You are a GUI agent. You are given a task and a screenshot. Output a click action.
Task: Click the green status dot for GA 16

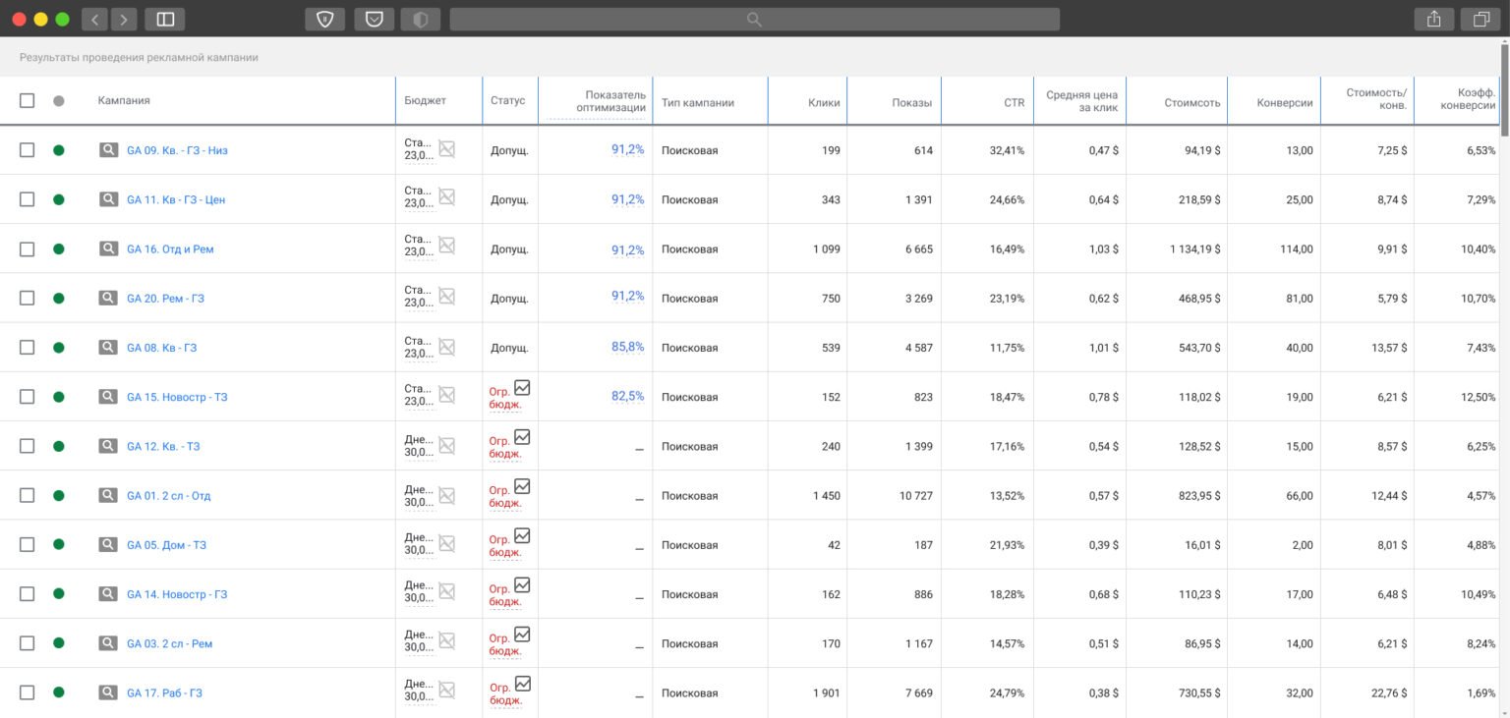click(x=59, y=249)
